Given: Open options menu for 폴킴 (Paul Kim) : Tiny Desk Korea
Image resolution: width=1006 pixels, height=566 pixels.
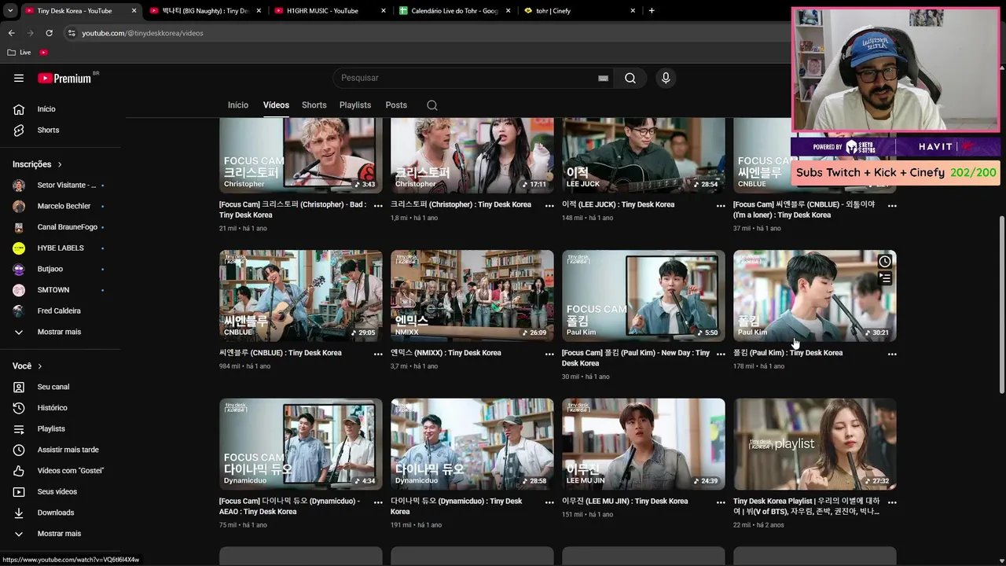Looking at the screenshot, I should 892,355.
